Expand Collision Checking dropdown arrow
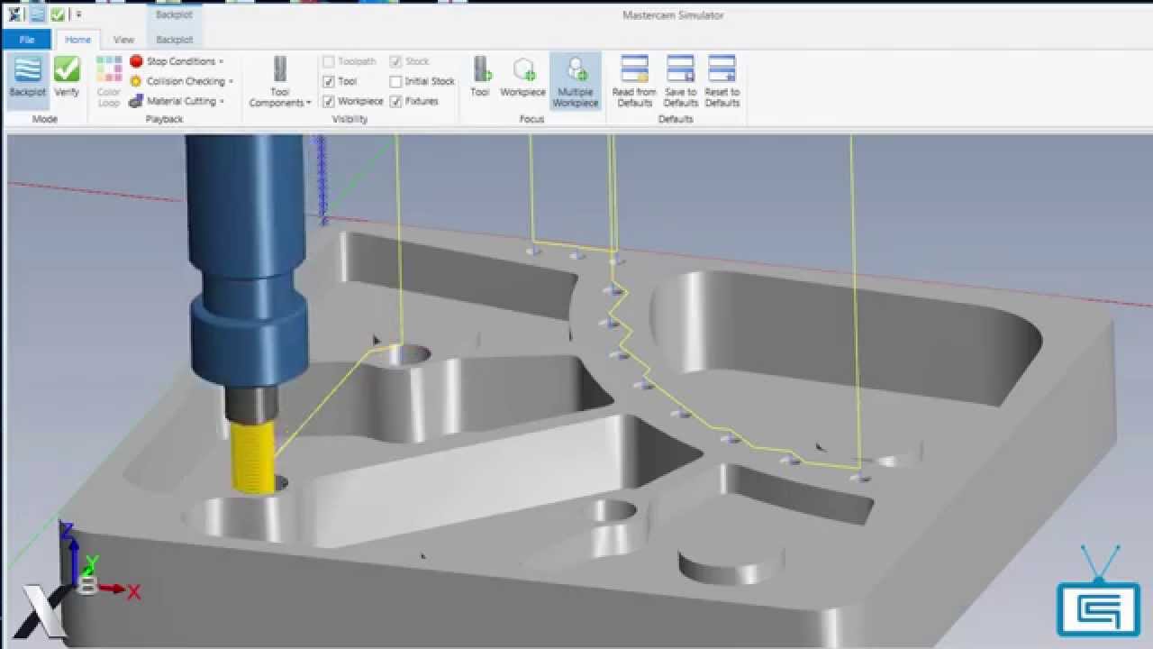 [x=231, y=82]
